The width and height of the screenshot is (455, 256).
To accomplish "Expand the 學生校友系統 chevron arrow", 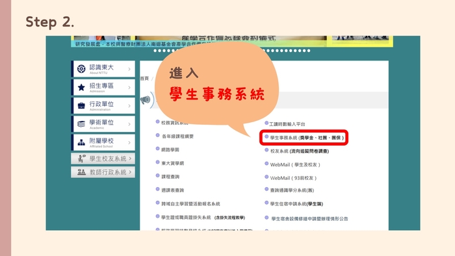I will click(130, 159).
